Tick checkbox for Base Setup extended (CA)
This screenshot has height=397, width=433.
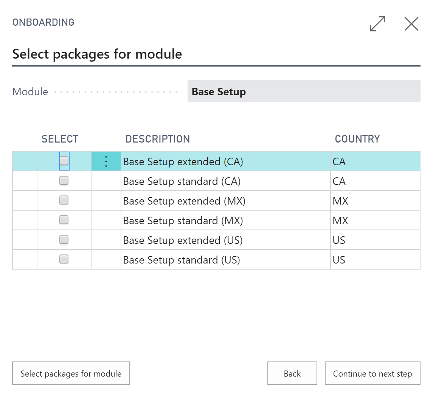click(x=64, y=161)
